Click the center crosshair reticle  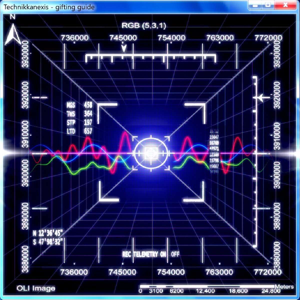151,153
